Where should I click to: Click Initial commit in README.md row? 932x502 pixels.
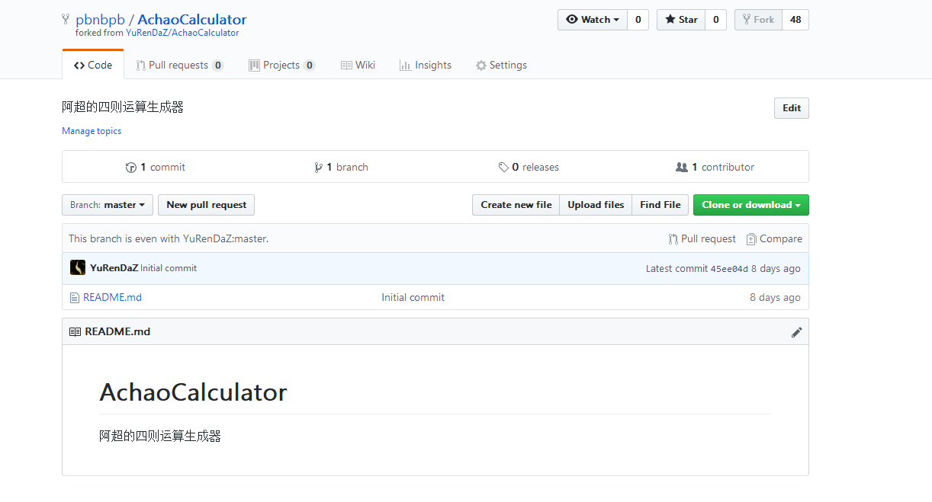point(413,297)
